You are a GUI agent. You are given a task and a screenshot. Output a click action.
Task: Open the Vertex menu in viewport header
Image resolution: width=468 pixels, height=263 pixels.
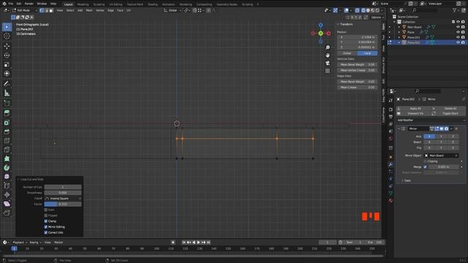[100, 10]
